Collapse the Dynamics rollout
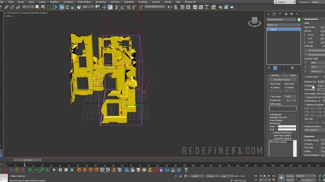The height and width of the screenshot is (182, 325). click(309, 136)
